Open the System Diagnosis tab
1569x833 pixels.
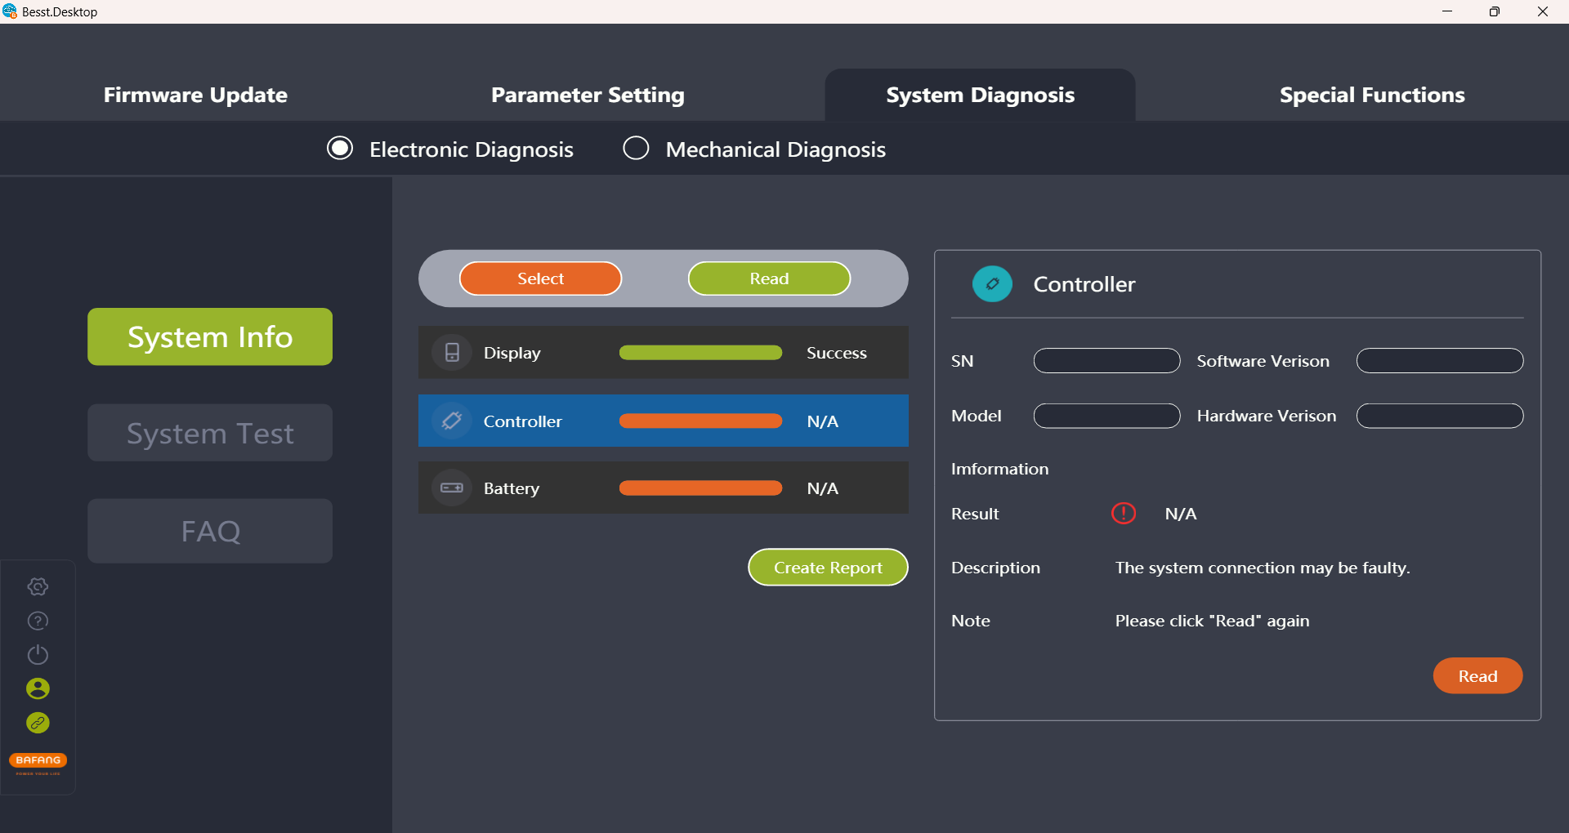(x=980, y=95)
